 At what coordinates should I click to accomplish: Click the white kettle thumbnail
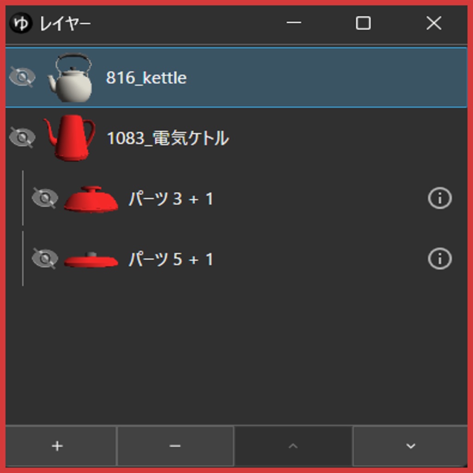point(71,78)
